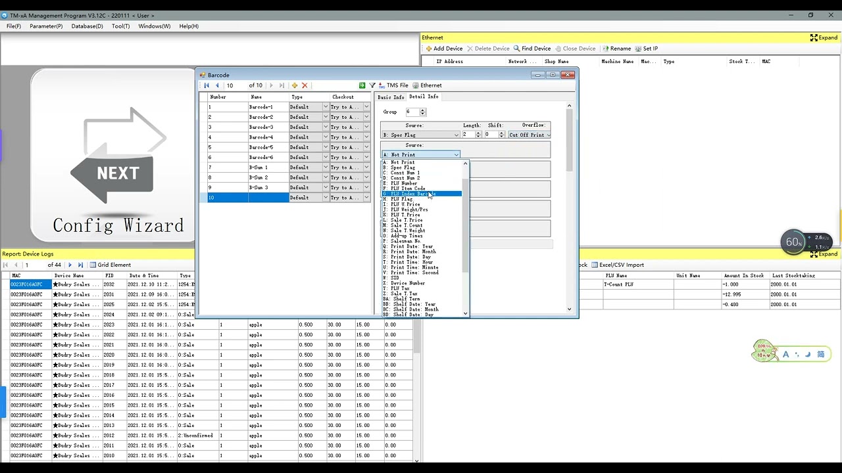Click Set IP in Ethernet panel
The image size is (842, 473).
click(x=647, y=49)
